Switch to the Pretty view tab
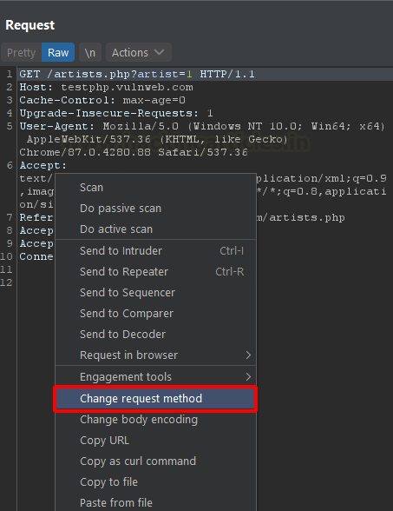Viewport: 393px width, 511px height. tap(21, 52)
